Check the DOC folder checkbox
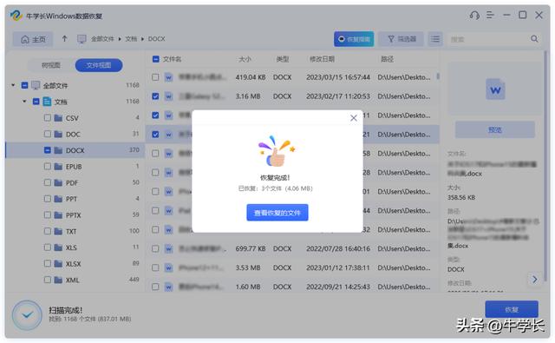The height and width of the screenshot is (343, 555). click(48, 134)
